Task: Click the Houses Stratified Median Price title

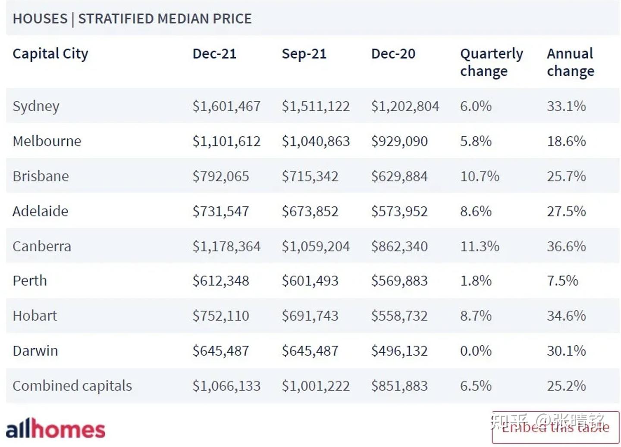Action: click(x=132, y=19)
